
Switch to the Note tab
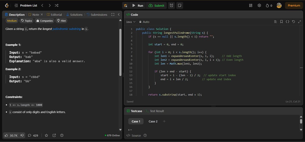click(x=34, y=15)
